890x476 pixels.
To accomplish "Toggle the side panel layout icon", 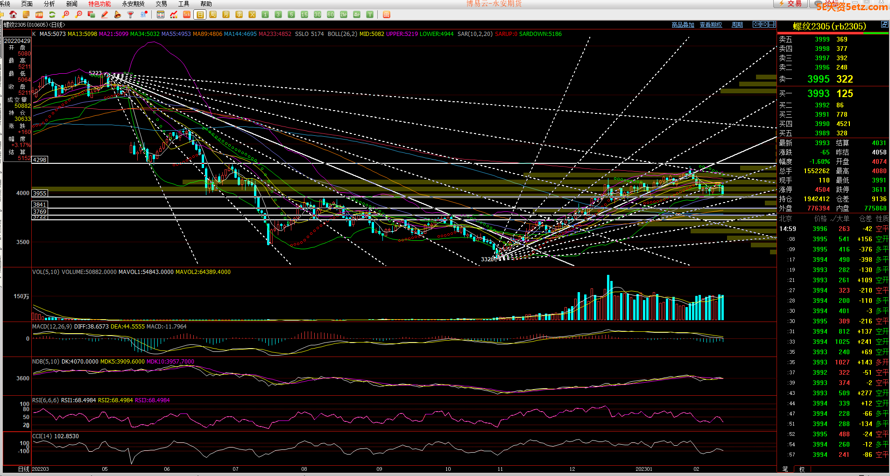I will [772, 25].
